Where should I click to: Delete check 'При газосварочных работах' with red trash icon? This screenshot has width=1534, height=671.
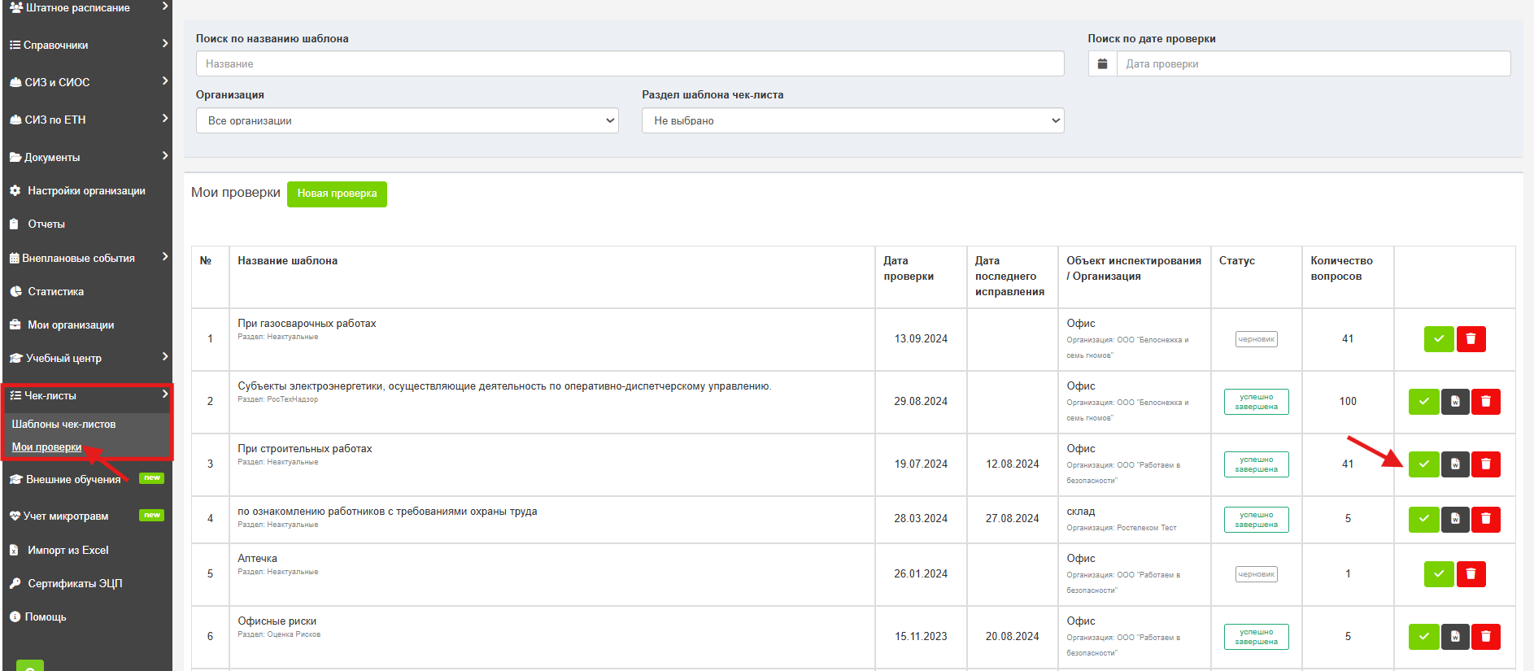1471,339
